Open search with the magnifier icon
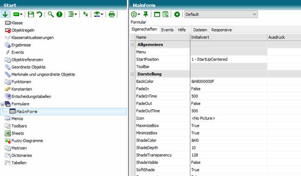This screenshot has height=176, width=301. coord(51,14)
